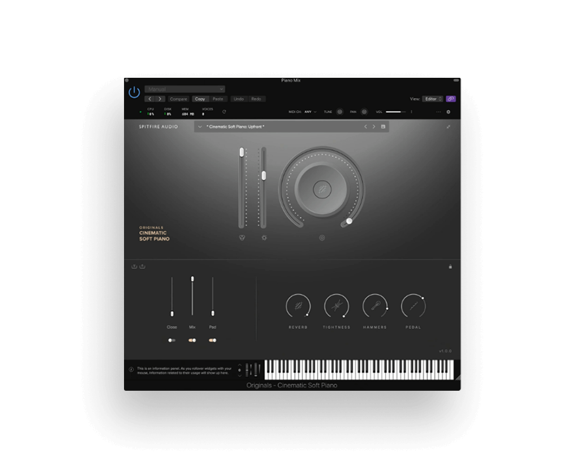The image size is (585, 468).
Task: Click the CPU usage readout
Action: [151, 112]
